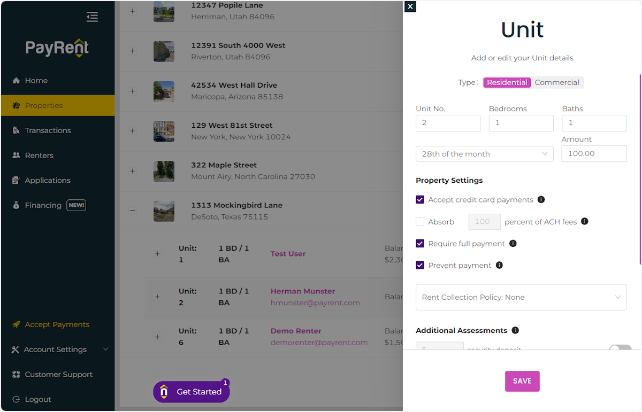Open Herman Munster renter link
Screen dimensions: 642x412
pyautogui.click(x=303, y=291)
